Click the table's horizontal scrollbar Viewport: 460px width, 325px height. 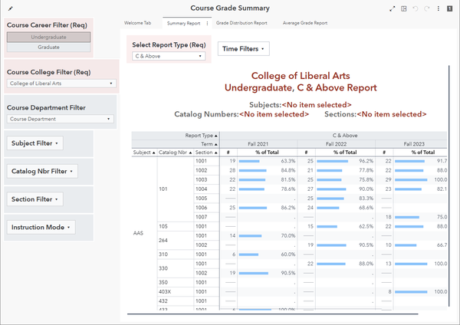coord(273,314)
